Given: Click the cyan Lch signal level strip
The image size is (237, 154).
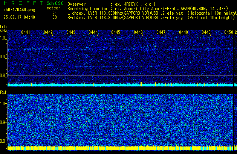Looking at the screenshot, I should click(120, 85).
